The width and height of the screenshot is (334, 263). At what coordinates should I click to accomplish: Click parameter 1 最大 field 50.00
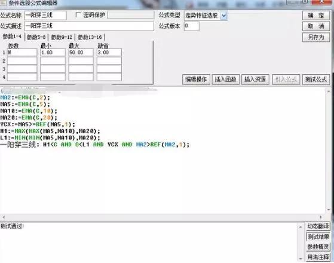tap(81, 53)
